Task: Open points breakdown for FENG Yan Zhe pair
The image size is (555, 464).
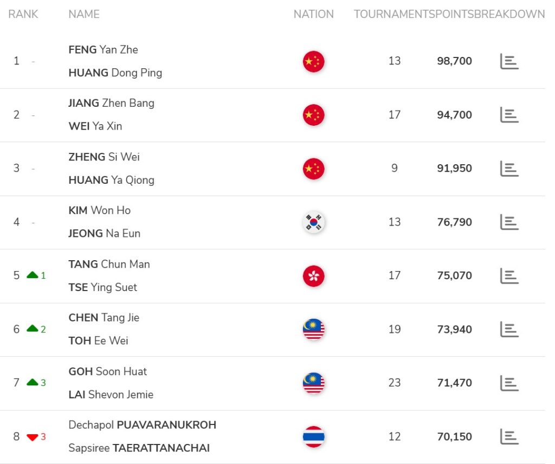Action: tap(509, 62)
